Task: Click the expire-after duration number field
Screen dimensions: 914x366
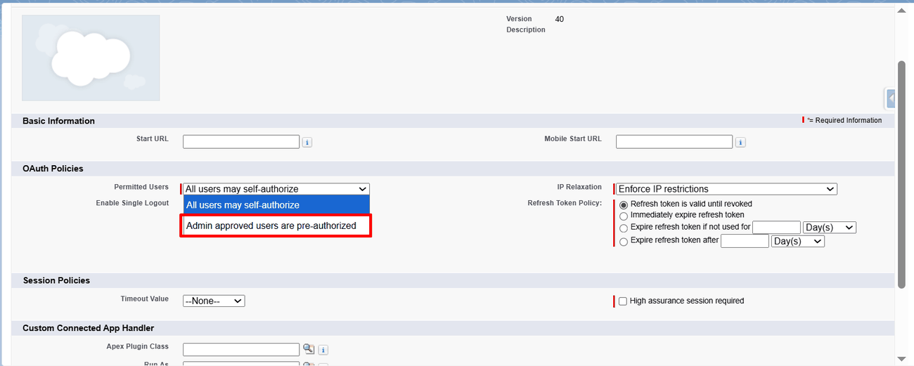Action: click(x=745, y=241)
